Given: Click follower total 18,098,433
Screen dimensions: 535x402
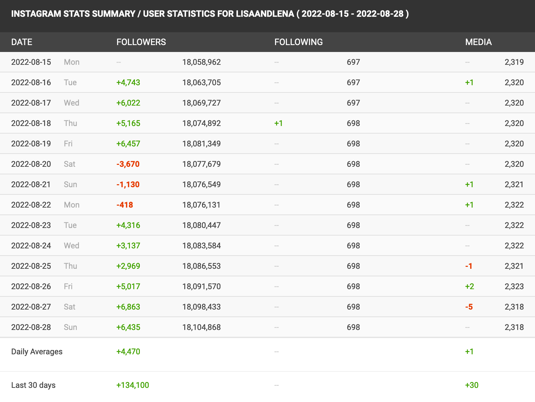Looking at the screenshot, I should (202, 307).
